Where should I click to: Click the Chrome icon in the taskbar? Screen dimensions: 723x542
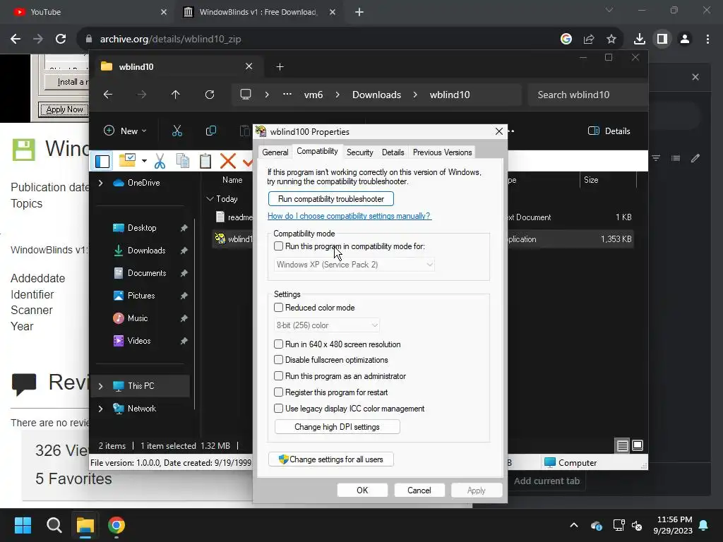pyautogui.click(x=116, y=525)
